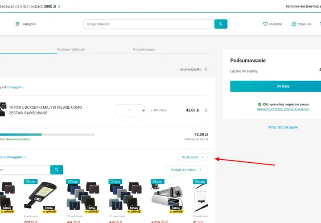Screen dimensions: 321x223
Task: Click the 42,00 zł item price
Action: [x=193, y=110]
